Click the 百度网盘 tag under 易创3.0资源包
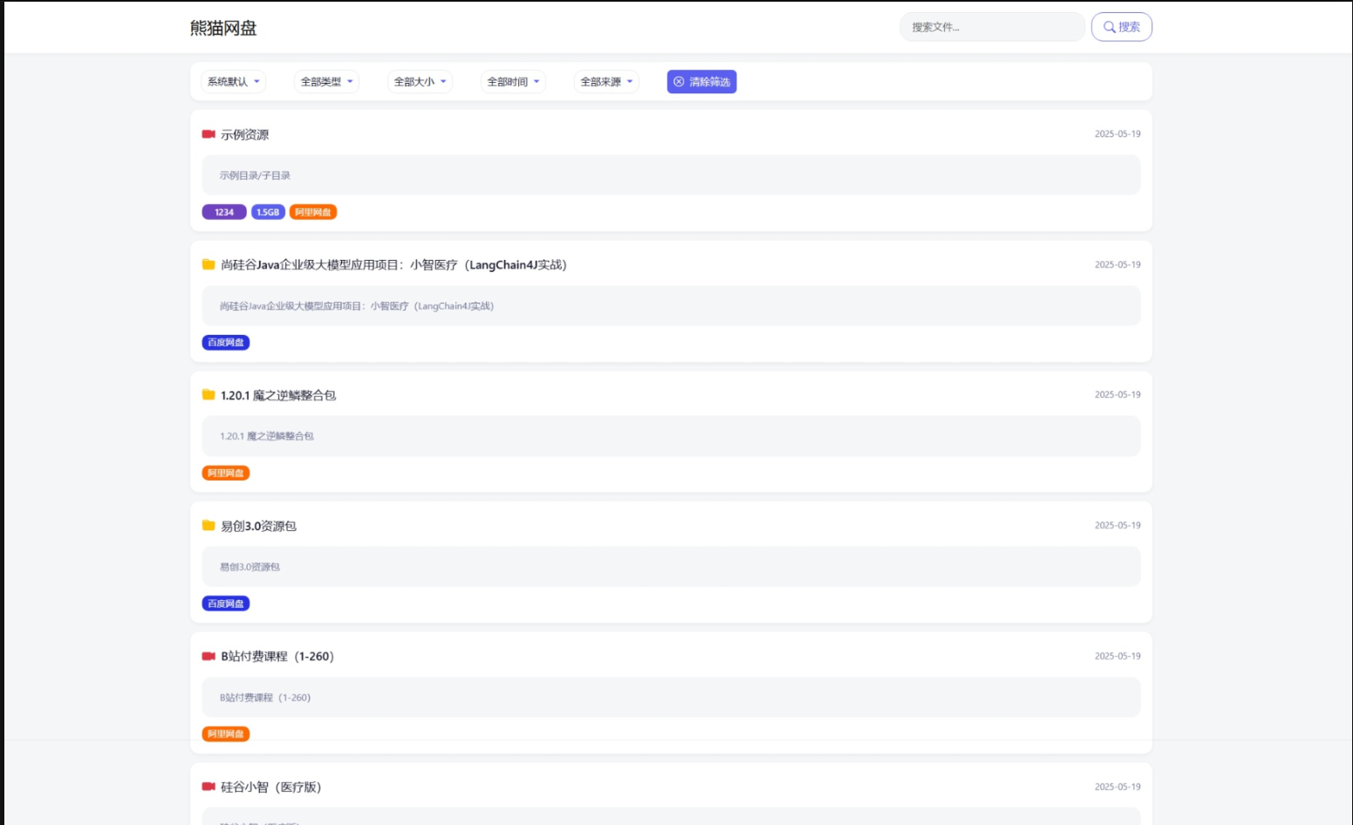The height and width of the screenshot is (825, 1353). pyautogui.click(x=226, y=603)
